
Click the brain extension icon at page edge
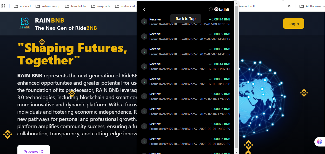point(319,142)
